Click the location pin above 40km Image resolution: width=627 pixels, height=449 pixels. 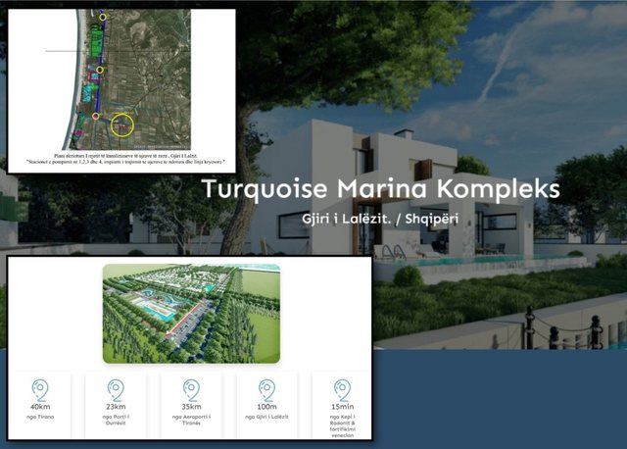click(x=40, y=389)
